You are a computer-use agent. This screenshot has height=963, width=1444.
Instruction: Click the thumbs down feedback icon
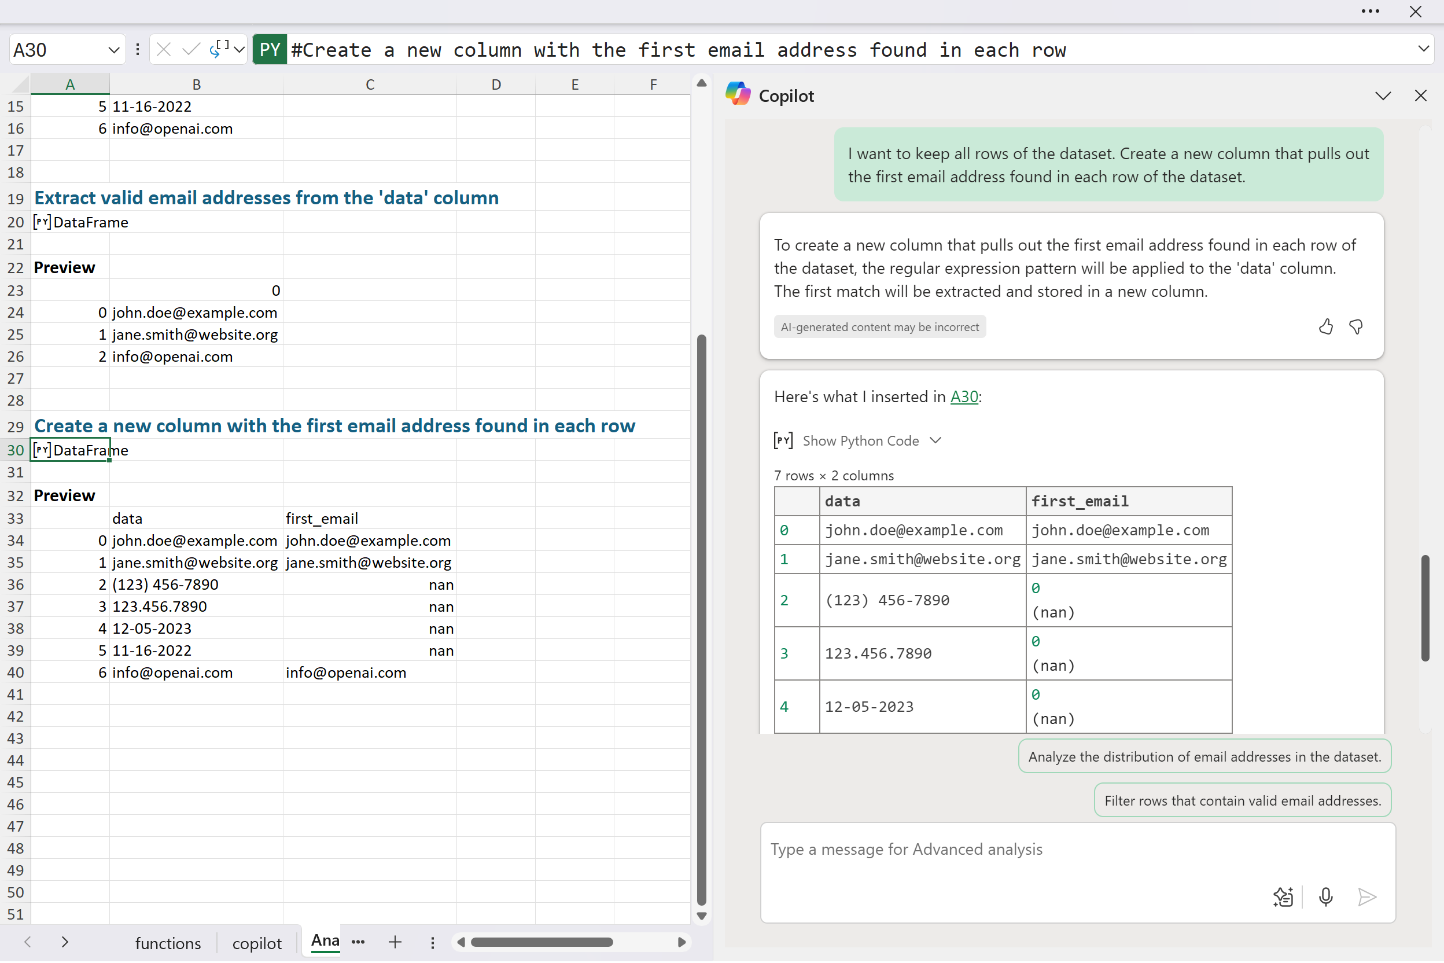coord(1355,327)
